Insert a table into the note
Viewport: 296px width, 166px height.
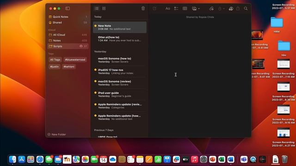point(185,8)
